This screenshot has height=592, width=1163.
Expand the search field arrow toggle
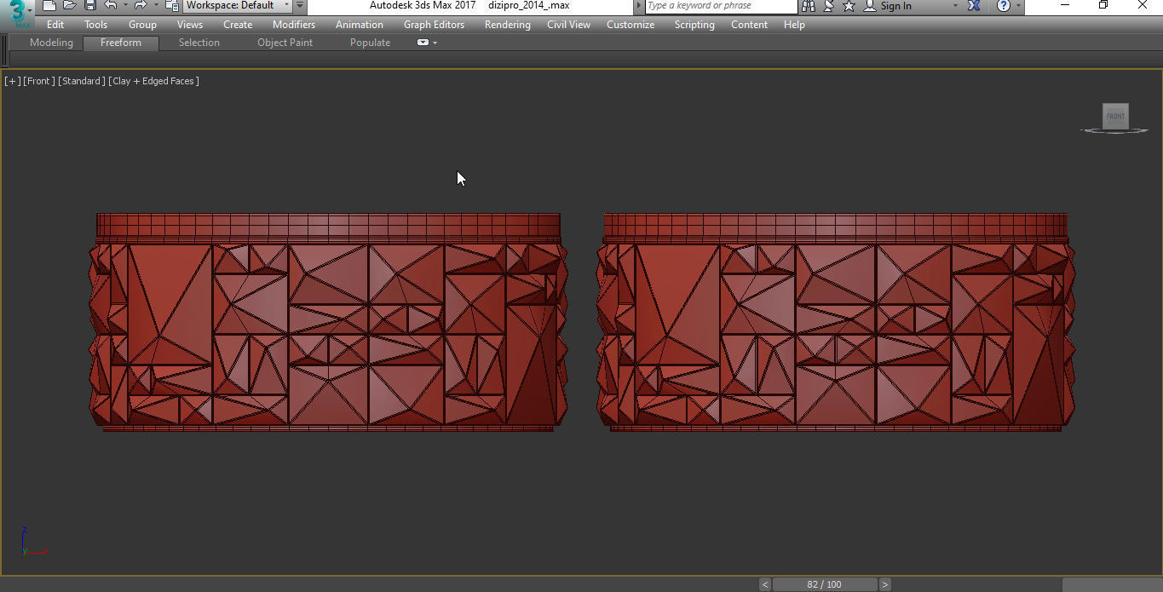(639, 6)
